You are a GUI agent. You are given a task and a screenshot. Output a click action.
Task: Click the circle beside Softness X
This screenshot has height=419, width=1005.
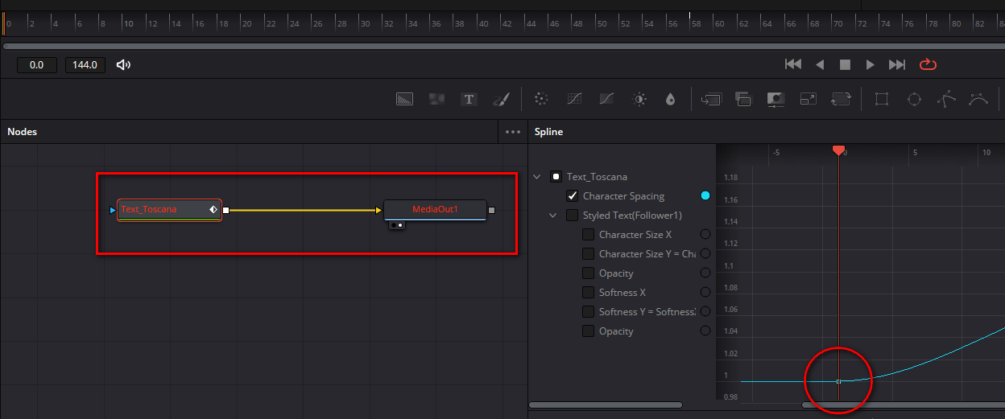[706, 293]
